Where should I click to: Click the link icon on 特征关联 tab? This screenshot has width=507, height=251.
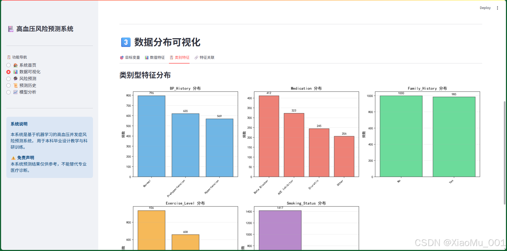[x=196, y=57]
